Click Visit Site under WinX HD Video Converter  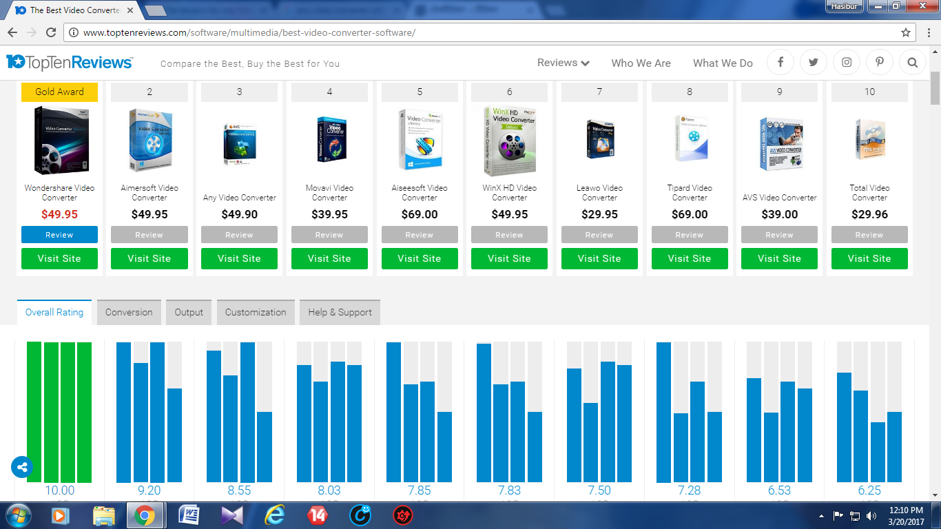coord(509,258)
